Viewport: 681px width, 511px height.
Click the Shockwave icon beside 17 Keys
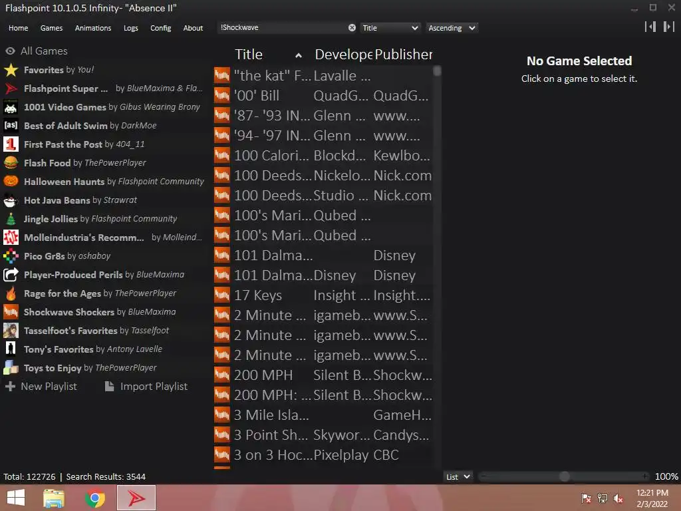222,295
